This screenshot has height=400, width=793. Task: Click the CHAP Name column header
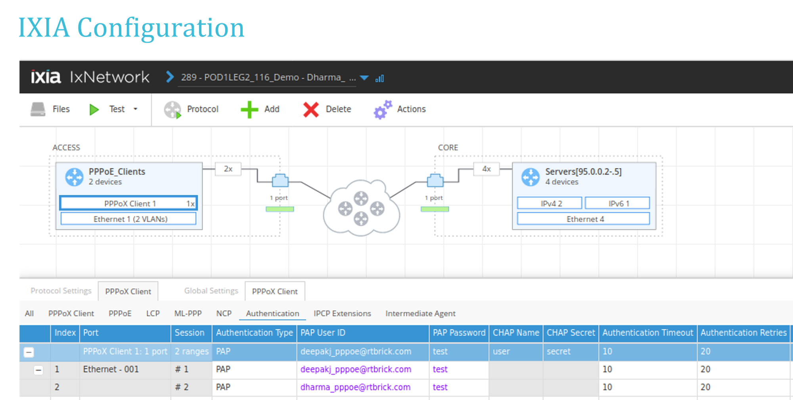[x=516, y=333]
